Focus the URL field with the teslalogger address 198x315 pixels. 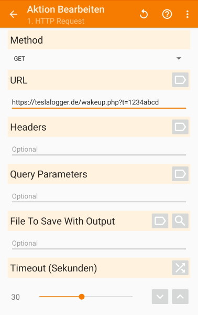(x=99, y=102)
